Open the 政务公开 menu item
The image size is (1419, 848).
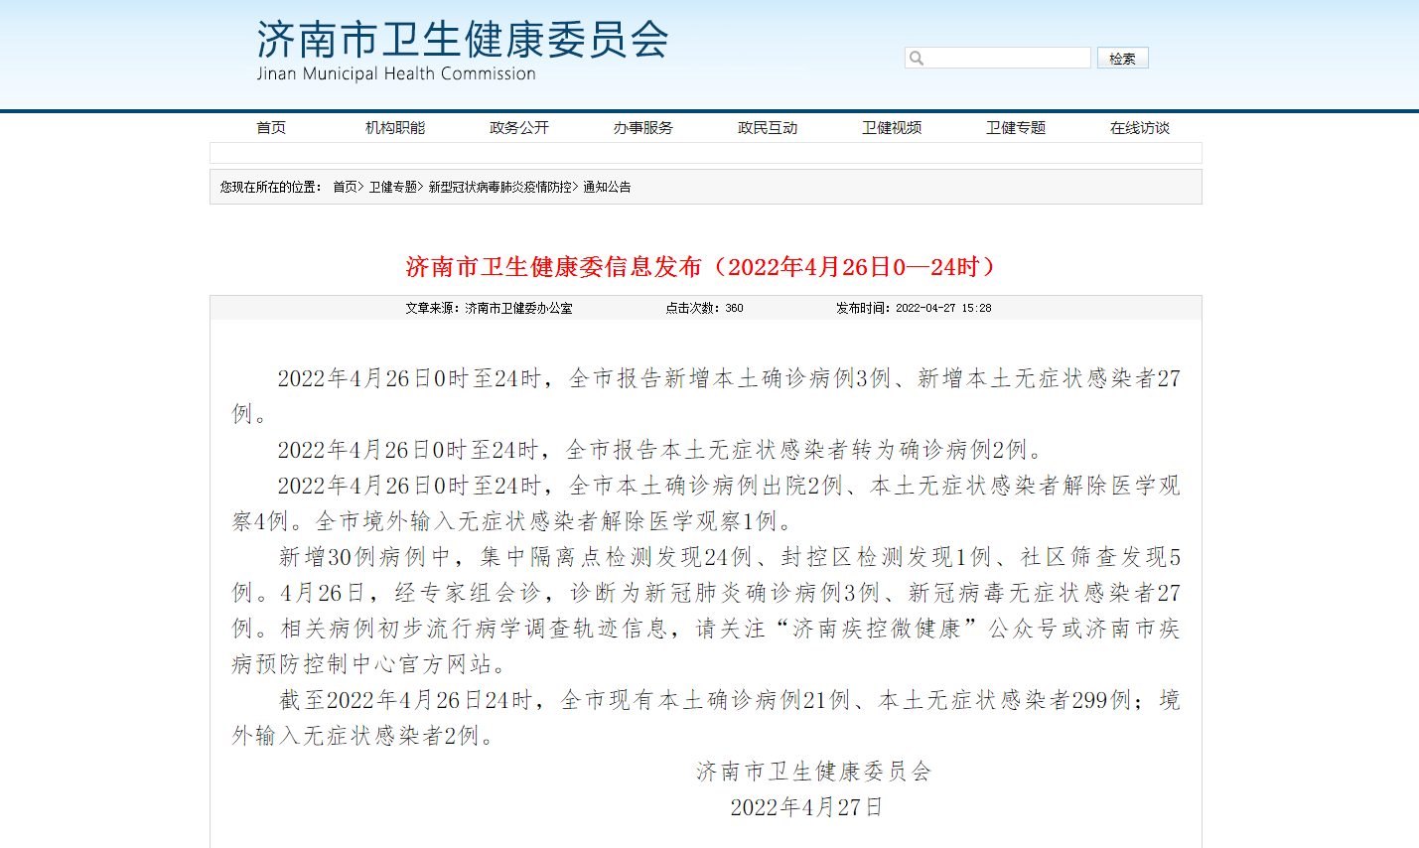pos(519,127)
